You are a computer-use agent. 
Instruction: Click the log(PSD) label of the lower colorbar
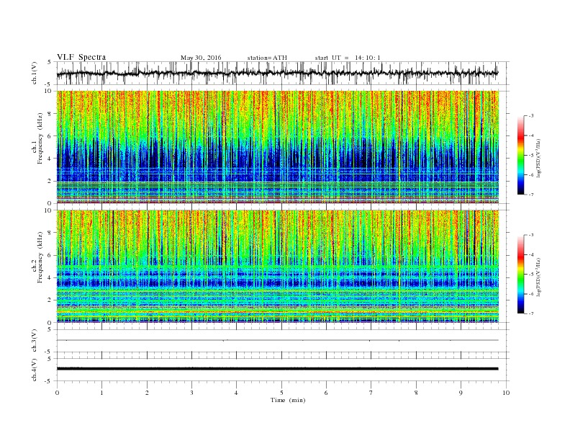point(539,277)
